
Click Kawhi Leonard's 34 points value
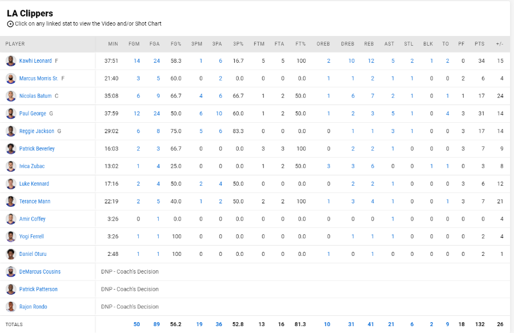[481, 61]
